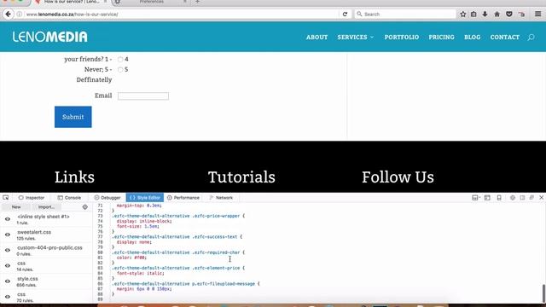Open the Blog nav link
Viewport: 546px width, 307px height.
pyautogui.click(x=472, y=38)
